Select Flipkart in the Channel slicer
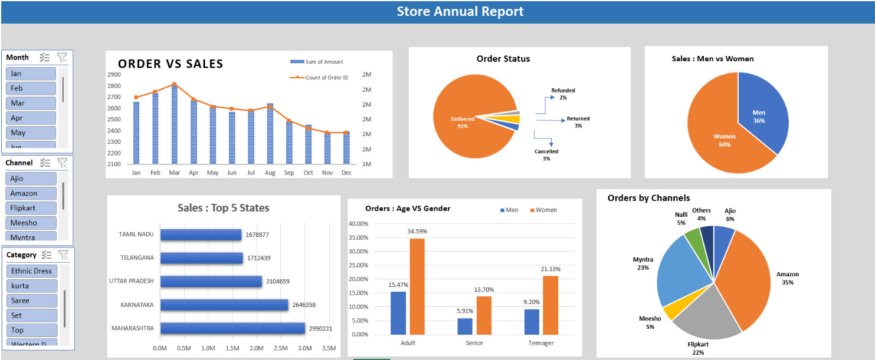The image size is (875, 360). (x=30, y=208)
